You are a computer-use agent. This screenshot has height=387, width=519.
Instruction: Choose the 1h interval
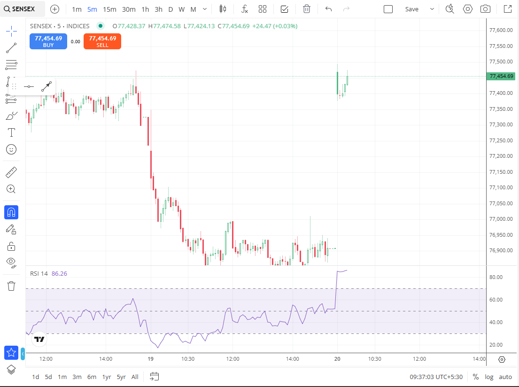pos(145,9)
